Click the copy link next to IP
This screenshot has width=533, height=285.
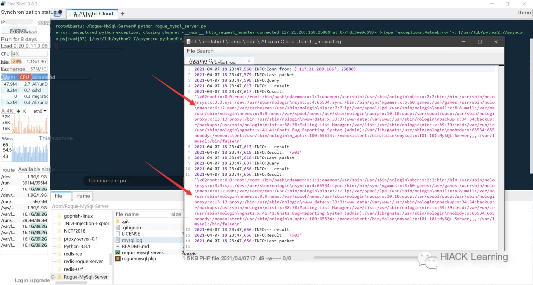[43, 22]
